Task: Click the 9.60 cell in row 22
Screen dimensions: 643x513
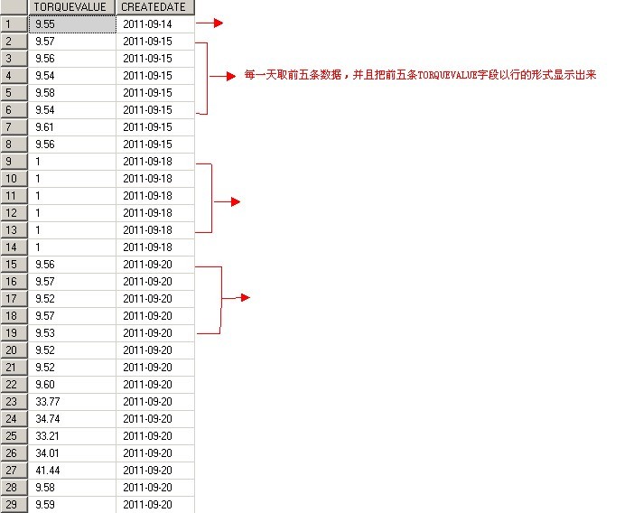Action: coord(72,385)
